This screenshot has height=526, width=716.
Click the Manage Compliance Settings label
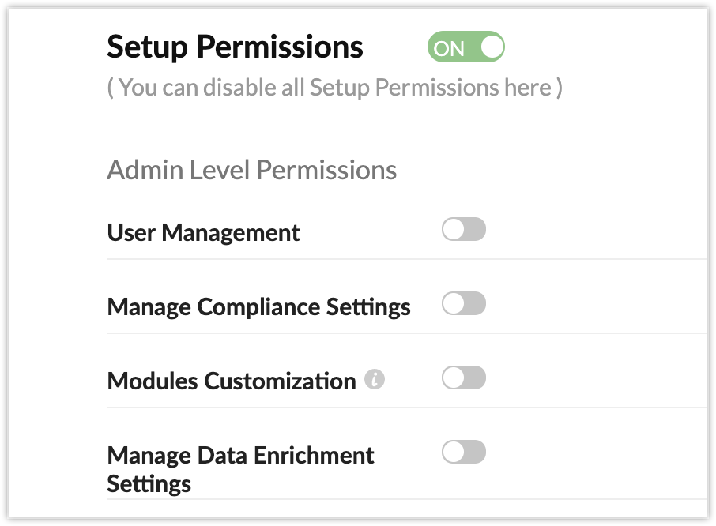coord(258,307)
